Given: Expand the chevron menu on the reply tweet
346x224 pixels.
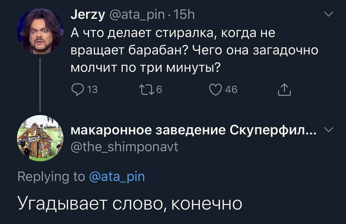Looking at the screenshot, I should pos(329,129).
